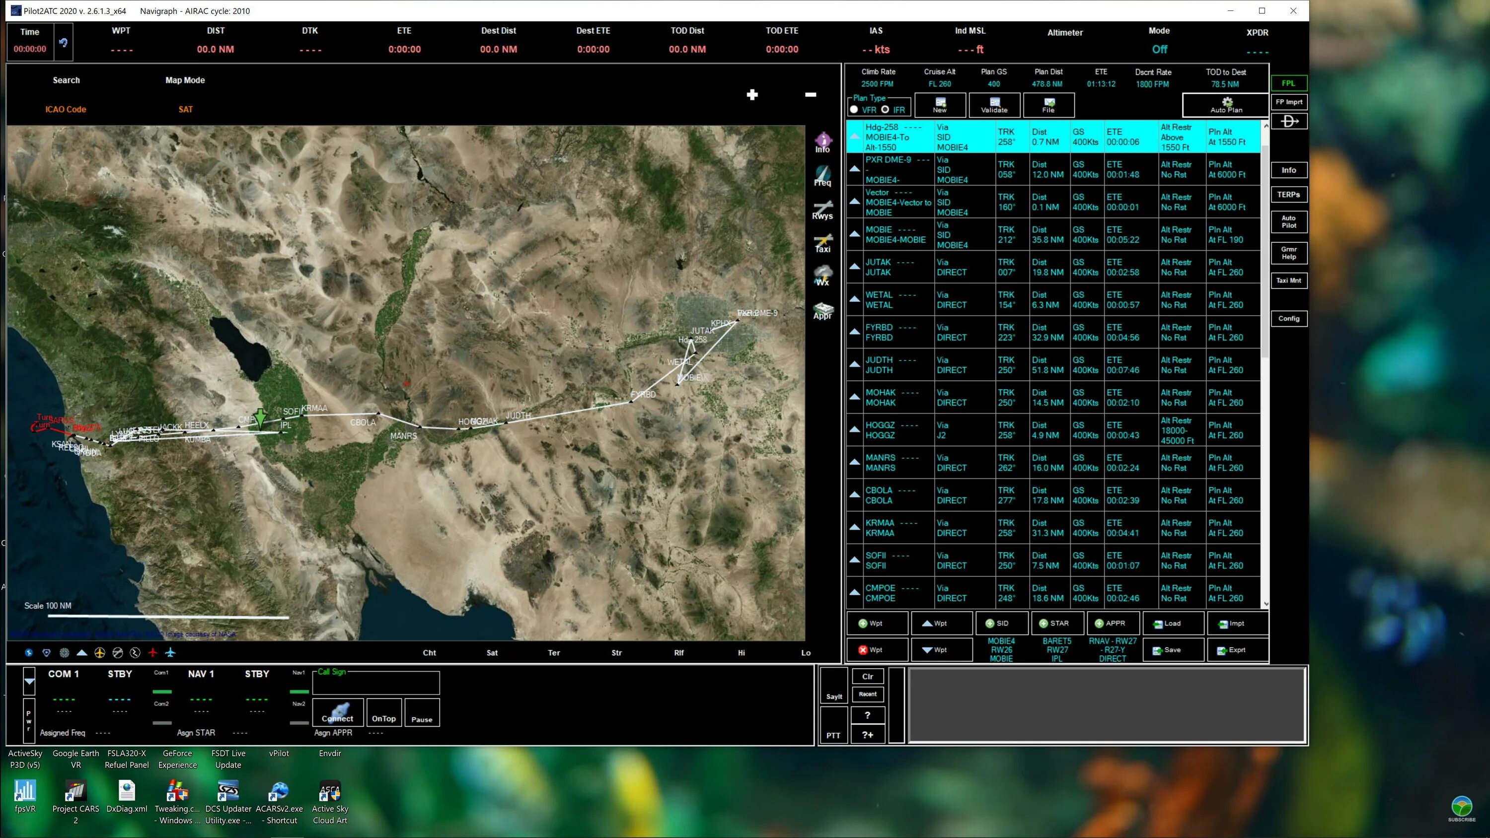Click the FP Imprt button

point(1289,102)
